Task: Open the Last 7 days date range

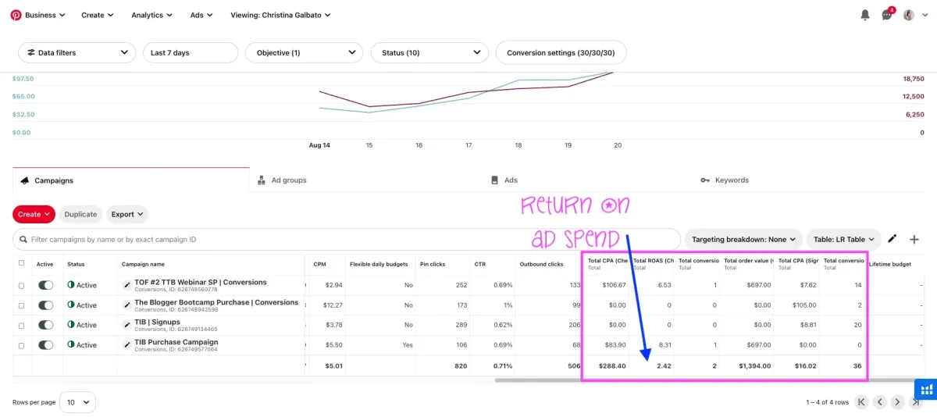Action: (x=191, y=52)
